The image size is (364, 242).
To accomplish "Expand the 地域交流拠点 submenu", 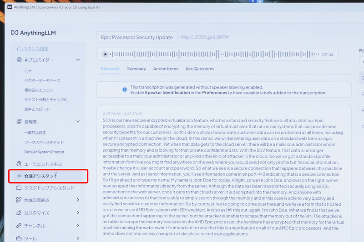I will coord(78,200).
